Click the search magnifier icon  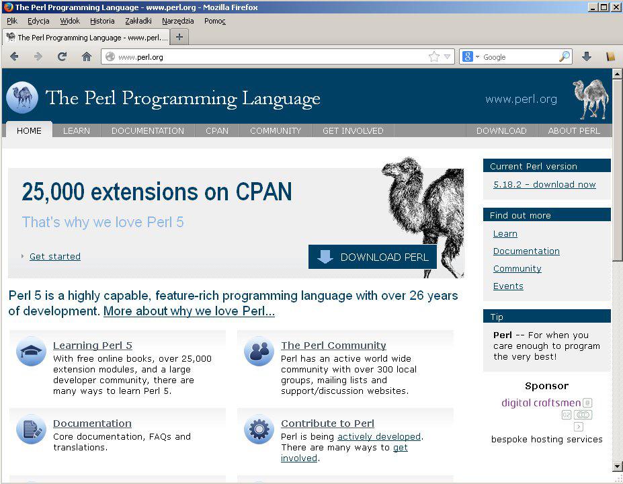pos(565,57)
